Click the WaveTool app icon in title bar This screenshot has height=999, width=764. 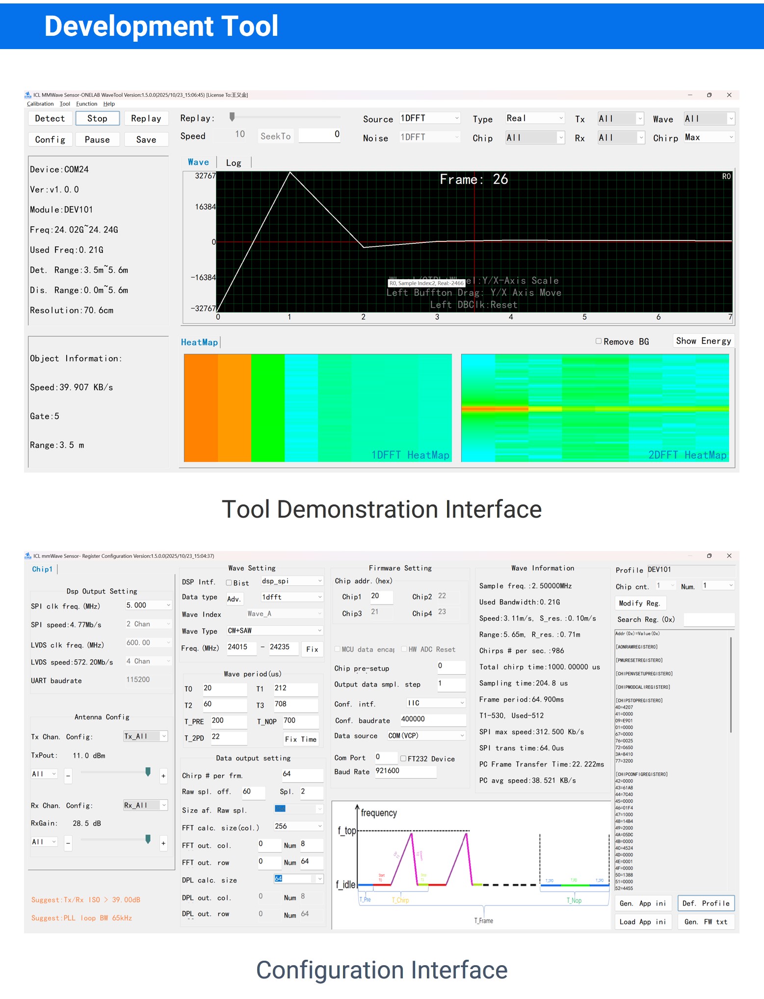28,95
